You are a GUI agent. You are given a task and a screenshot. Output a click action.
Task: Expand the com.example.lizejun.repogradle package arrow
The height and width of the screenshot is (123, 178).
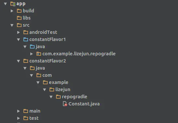[31, 54]
